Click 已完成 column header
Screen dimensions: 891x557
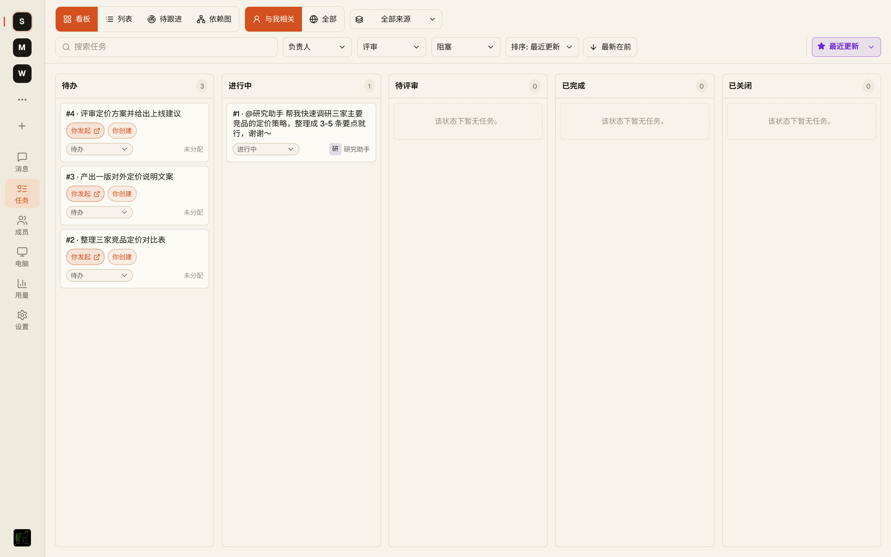click(x=574, y=86)
